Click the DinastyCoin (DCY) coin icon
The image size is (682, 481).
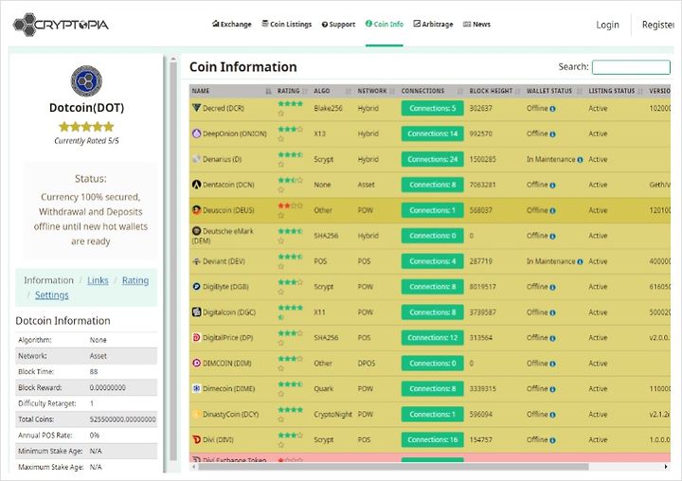[x=197, y=414]
